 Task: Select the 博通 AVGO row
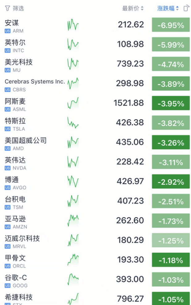pos(95,182)
